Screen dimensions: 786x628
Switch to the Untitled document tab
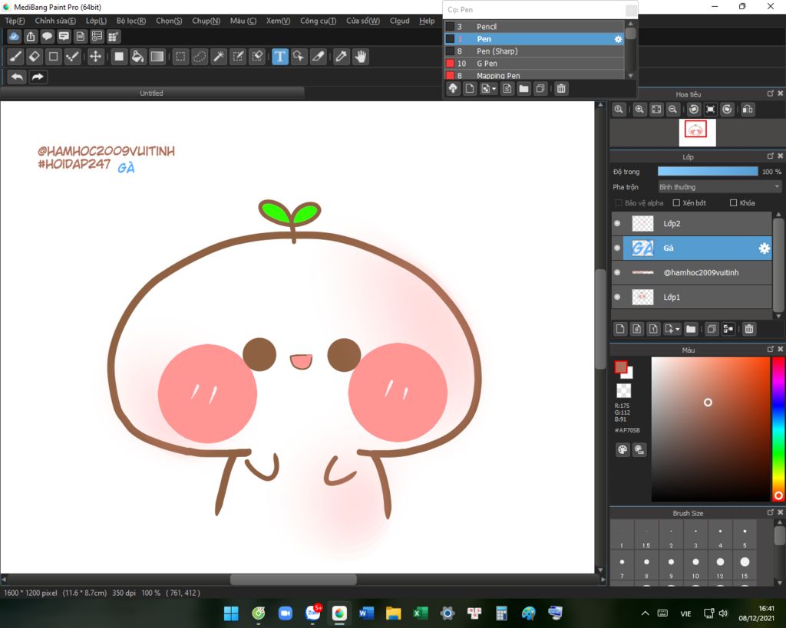tap(152, 93)
